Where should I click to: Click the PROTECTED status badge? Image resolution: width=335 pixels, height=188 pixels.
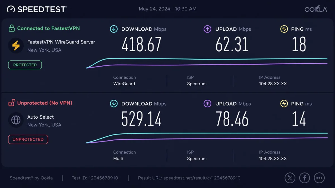tap(25, 65)
